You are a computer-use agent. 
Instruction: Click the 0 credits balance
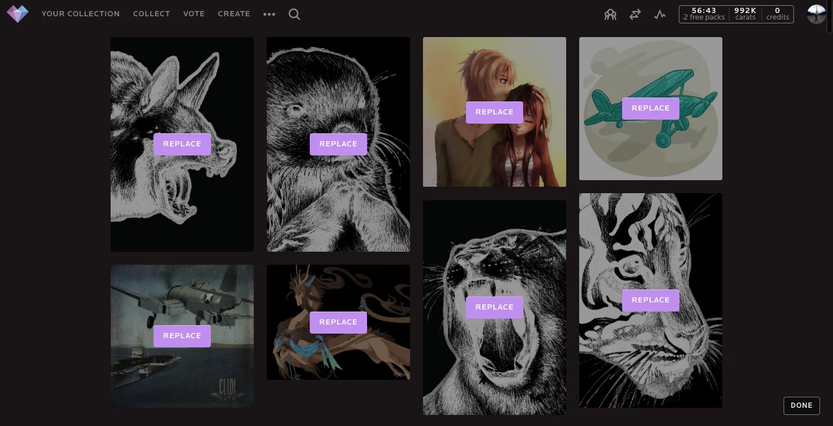[x=778, y=14]
